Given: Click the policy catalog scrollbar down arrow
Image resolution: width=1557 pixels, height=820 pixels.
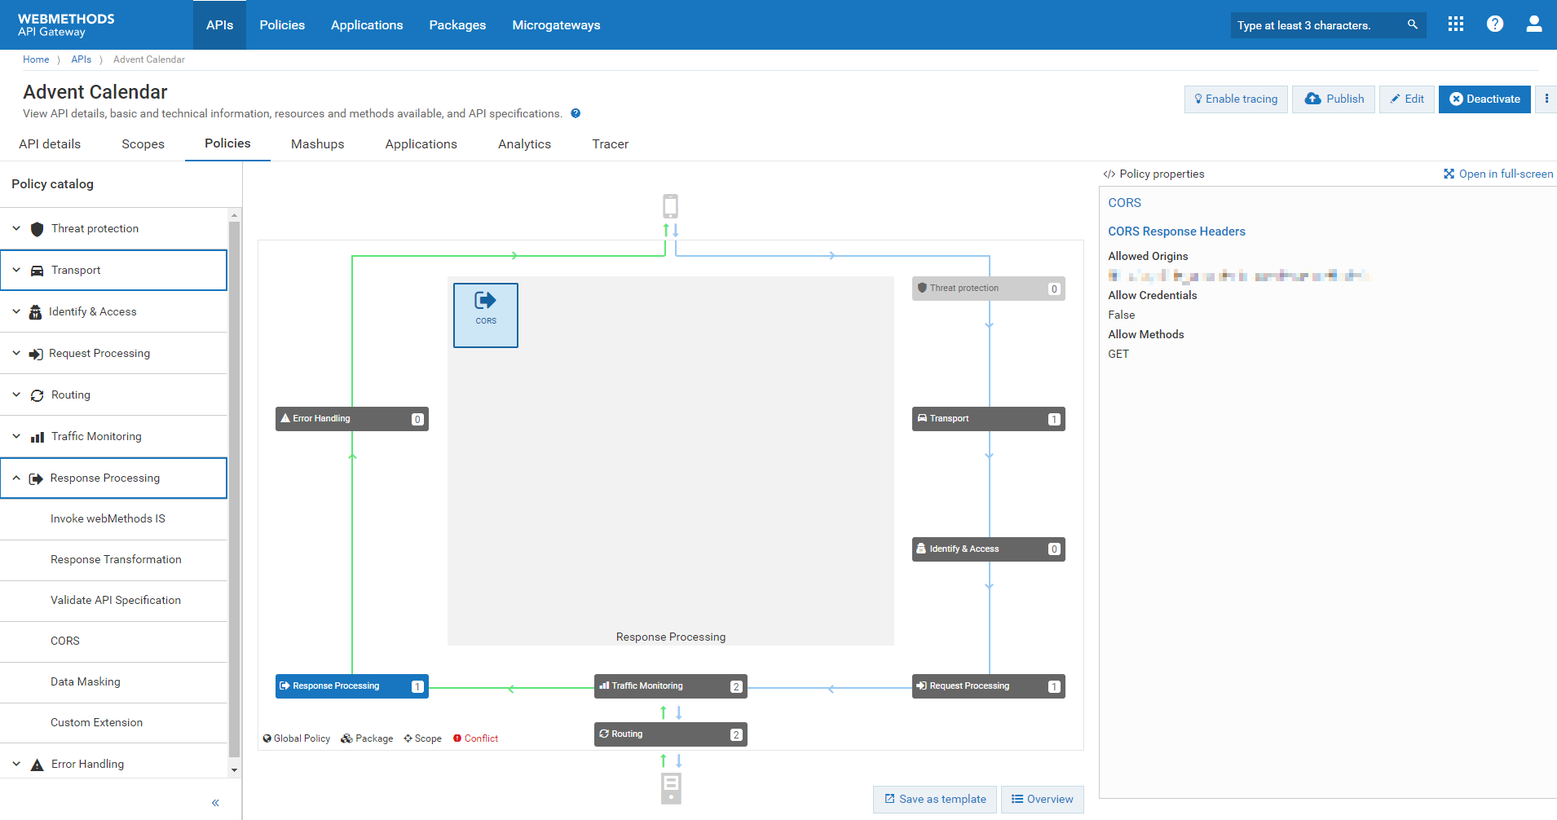Looking at the screenshot, I should point(235,770).
